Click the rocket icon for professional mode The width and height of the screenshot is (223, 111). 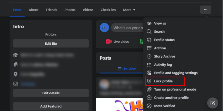click(x=149, y=89)
